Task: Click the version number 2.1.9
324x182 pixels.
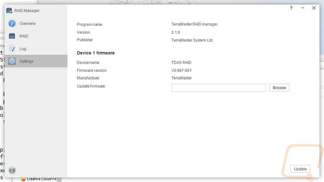Action: [x=176, y=32]
